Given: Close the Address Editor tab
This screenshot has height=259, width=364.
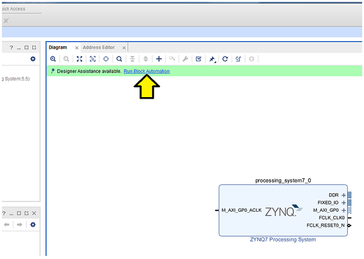Looking at the screenshot, I should pyautogui.click(x=124, y=47).
